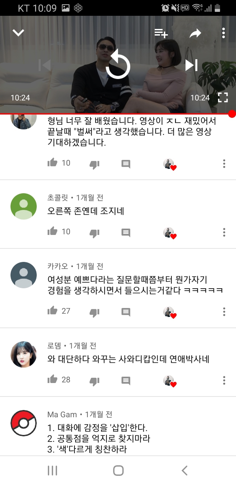
Task: Minimize video with the down chevron
Action: coord(18,33)
